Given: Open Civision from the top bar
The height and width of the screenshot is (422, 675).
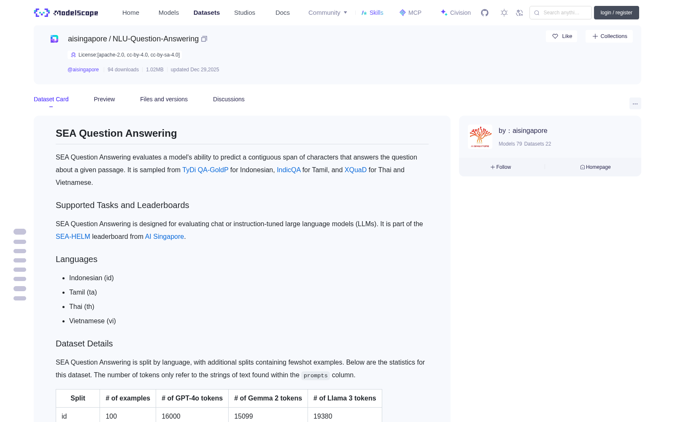Looking at the screenshot, I should [x=456, y=13].
